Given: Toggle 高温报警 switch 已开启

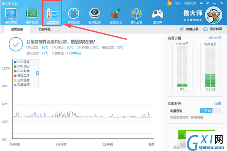Looking at the screenshot, I should click(210, 111).
